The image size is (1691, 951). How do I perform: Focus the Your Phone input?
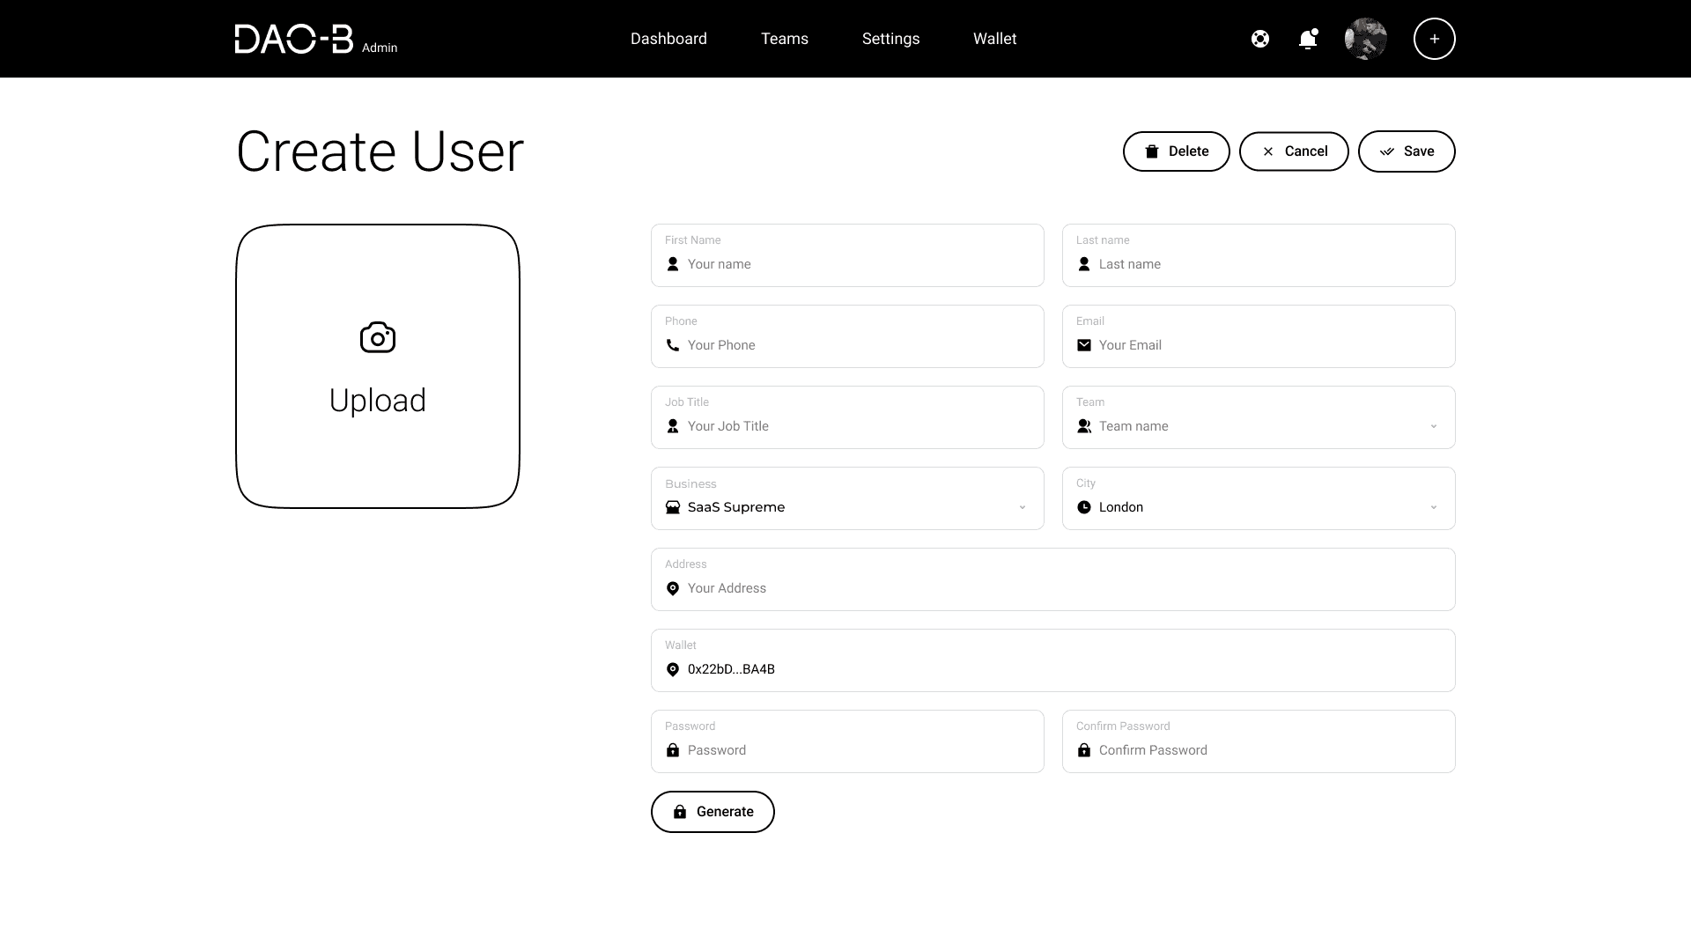pos(847,336)
